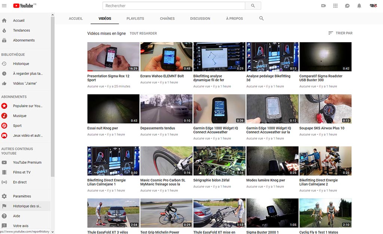Play the Analyse pedalage Bikefitting 3d thumbnail
Image resolution: width=383 pixels, height=234 pixels.
coord(272,57)
